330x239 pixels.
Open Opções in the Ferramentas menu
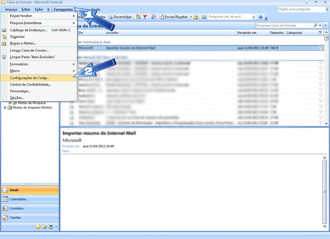(39, 98)
